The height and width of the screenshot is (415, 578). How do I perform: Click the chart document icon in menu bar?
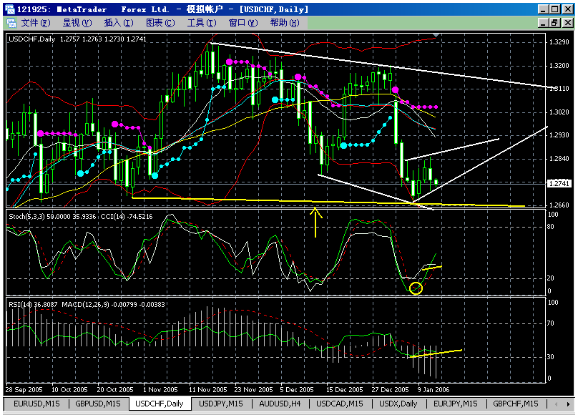pyautogui.click(x=11, y=23)
